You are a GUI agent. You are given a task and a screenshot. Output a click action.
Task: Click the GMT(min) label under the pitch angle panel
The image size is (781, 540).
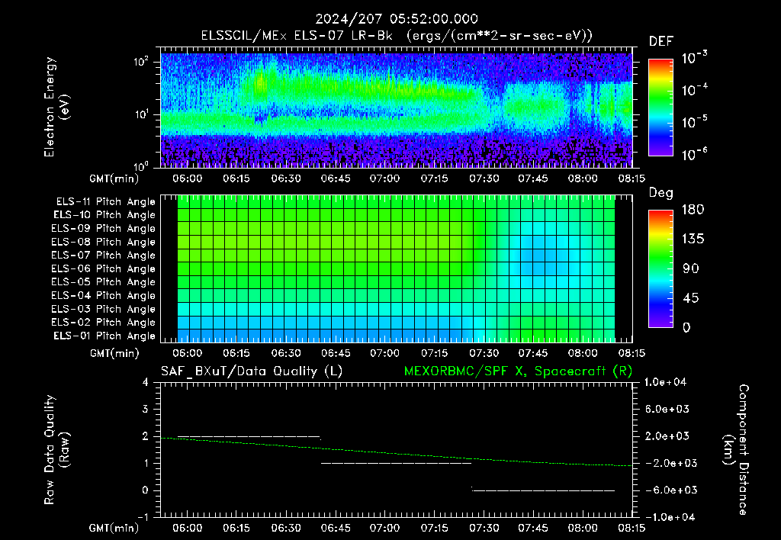(x=114, y=353)
